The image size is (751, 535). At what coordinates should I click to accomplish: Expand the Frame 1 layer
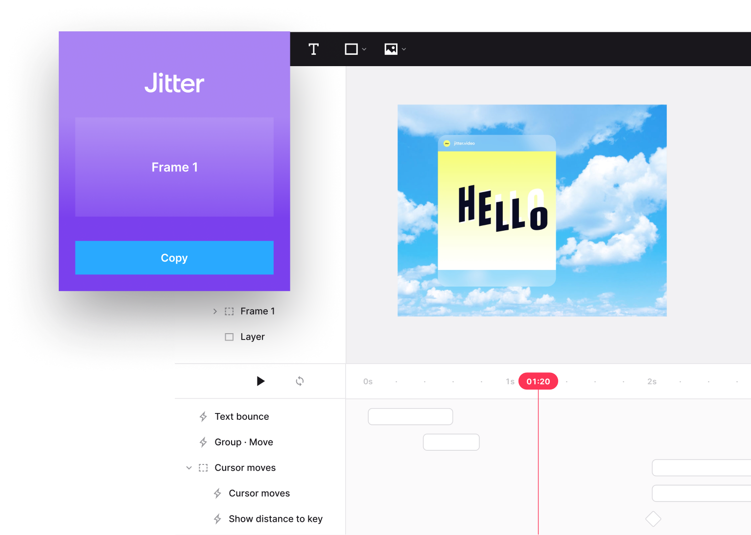click(215, 312)
